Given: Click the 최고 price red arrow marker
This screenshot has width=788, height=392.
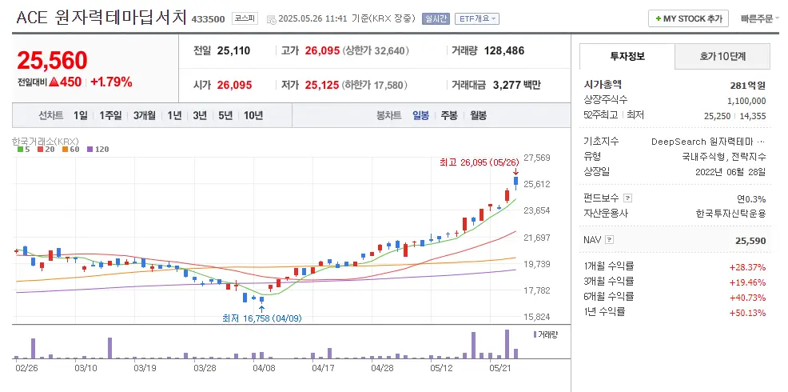Looking at the screenshot, I should tap(515, 172).
